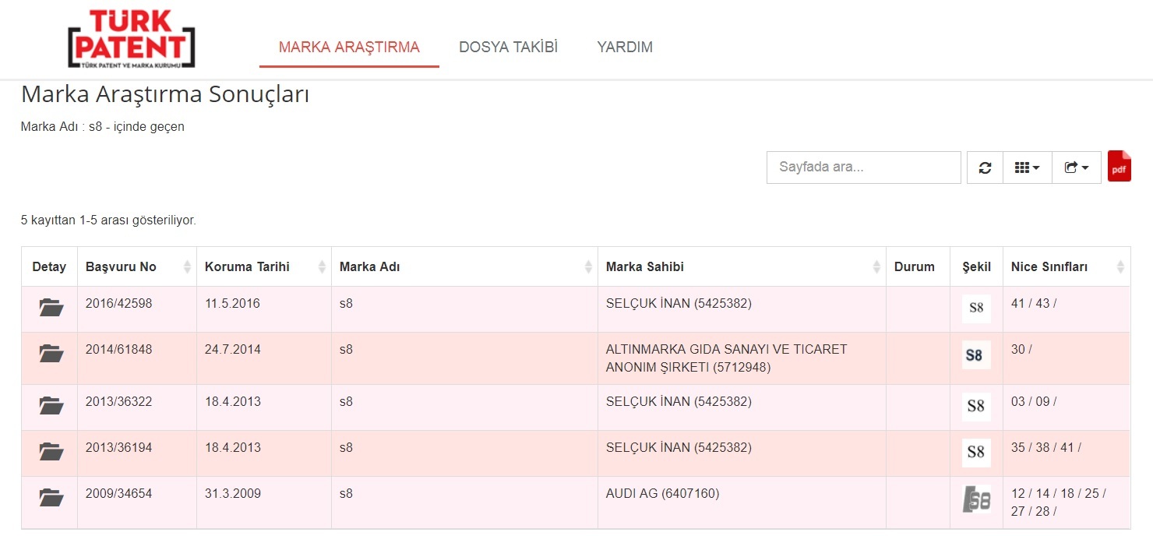Open the export options dropdown

pyautogui.click(x=1076, y=167)
